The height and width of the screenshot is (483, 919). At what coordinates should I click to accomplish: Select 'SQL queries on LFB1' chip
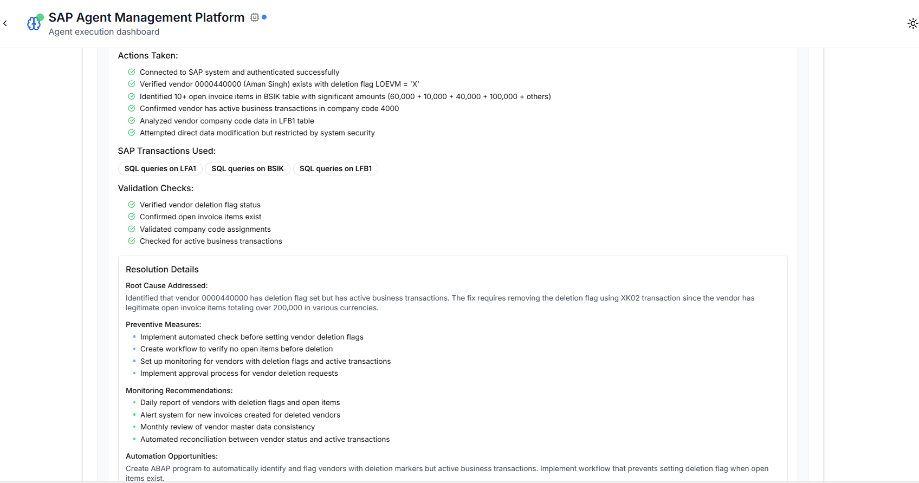click(335, 168)
